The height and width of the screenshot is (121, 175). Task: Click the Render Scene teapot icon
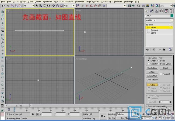click(x=157, y=6)
